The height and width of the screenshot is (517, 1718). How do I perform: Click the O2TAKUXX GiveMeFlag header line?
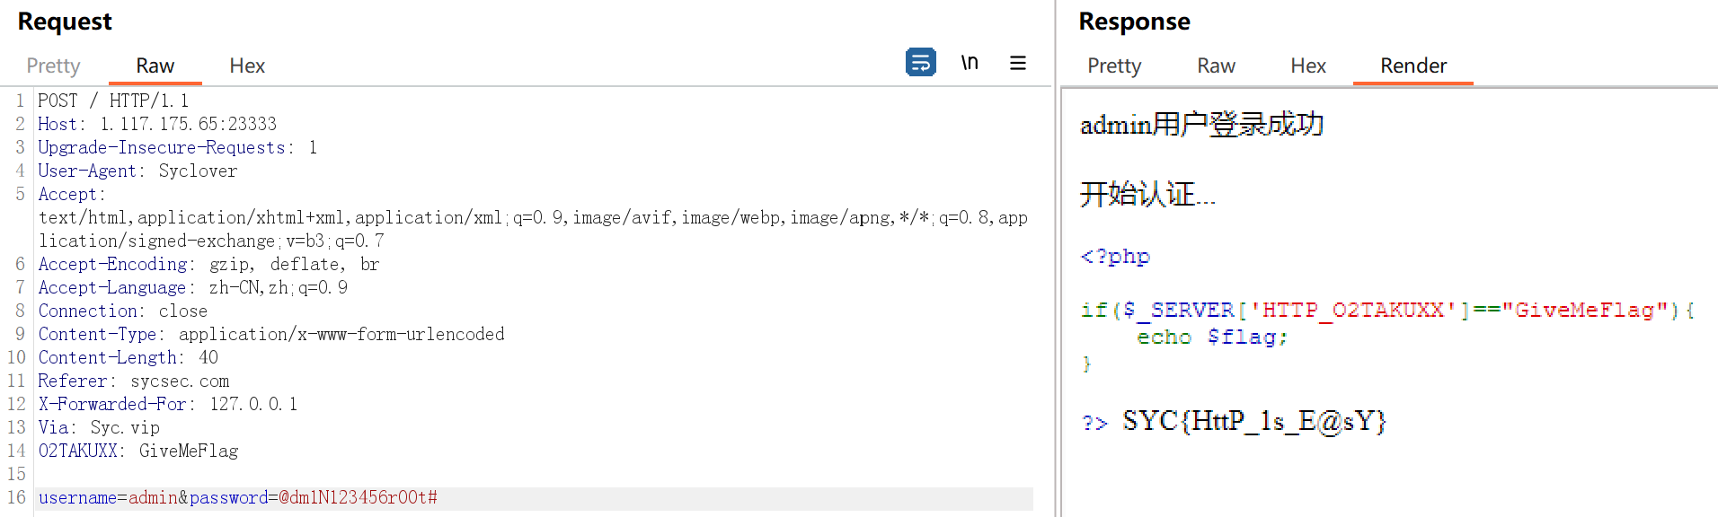(x=138, y=451)
